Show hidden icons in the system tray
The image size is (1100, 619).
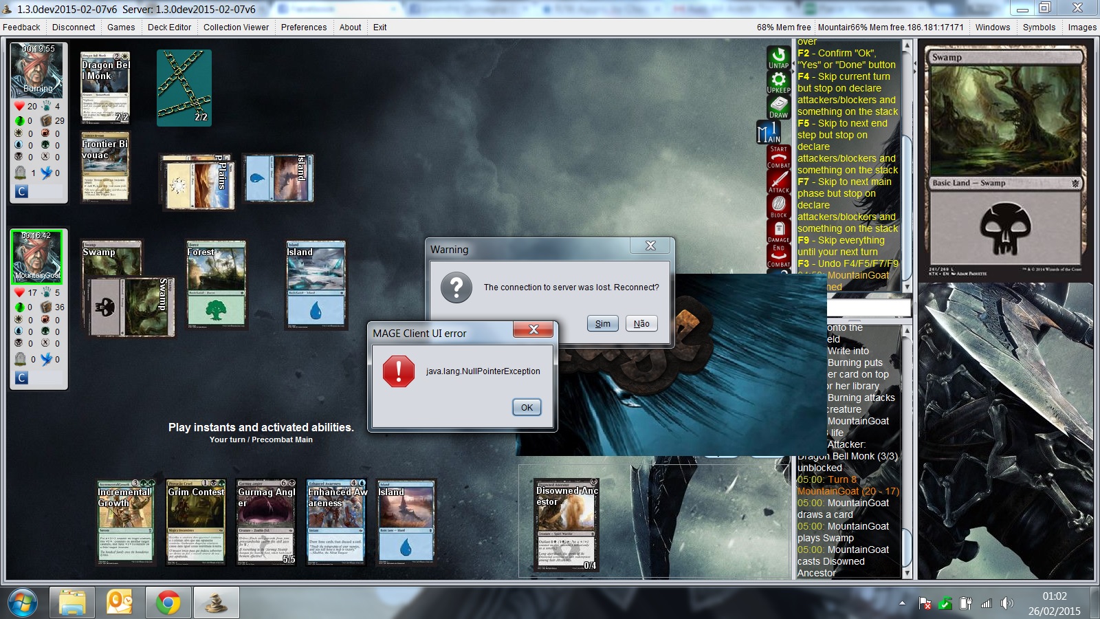(902, 603)
